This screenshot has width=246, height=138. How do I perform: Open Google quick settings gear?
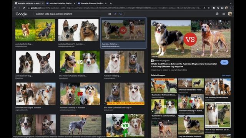217,14
